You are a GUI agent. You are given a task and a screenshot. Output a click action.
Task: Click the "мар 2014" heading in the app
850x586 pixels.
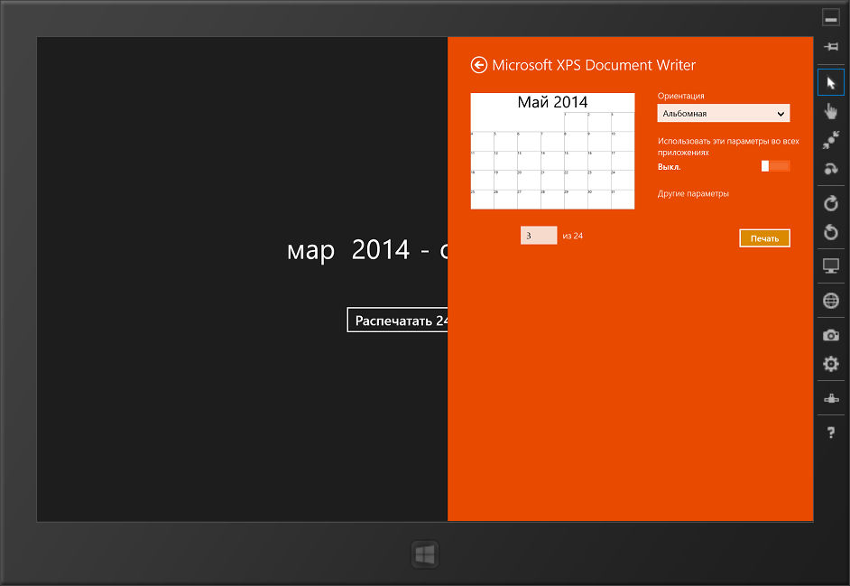pyautogui.click(x=348, y=249)
